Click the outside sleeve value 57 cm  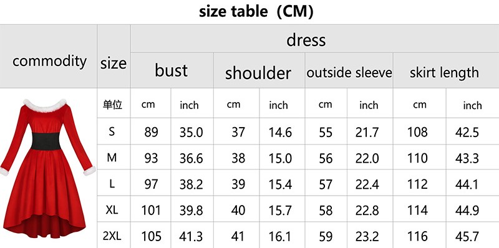click(x=326, y=184)
